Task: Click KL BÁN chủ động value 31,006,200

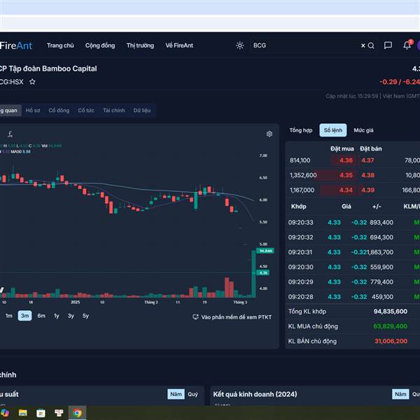Action: click(391, 341)
